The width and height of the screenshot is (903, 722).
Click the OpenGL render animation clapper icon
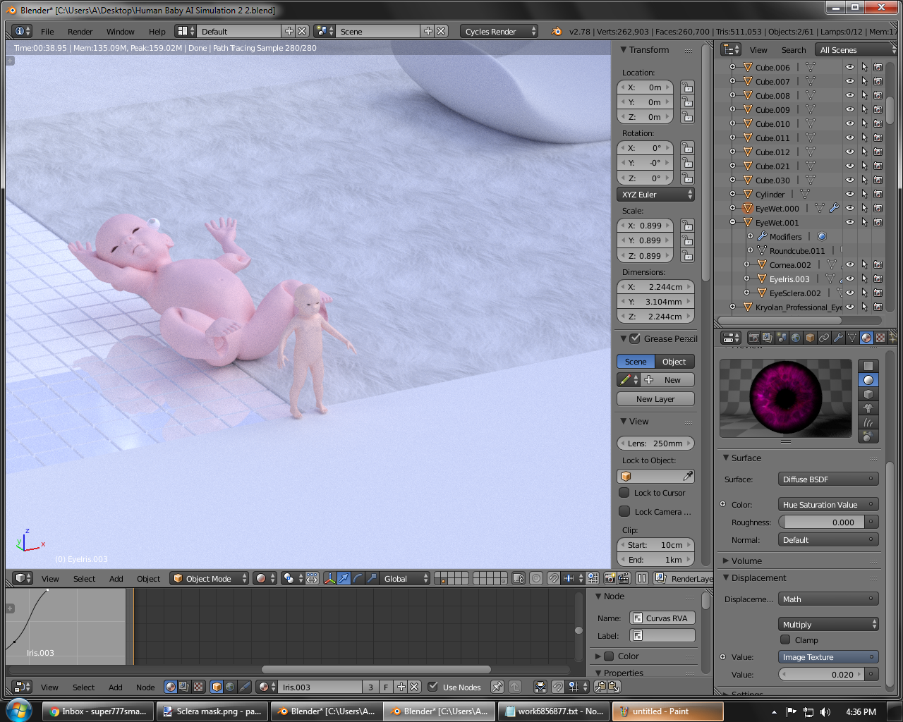pos(624,578)
